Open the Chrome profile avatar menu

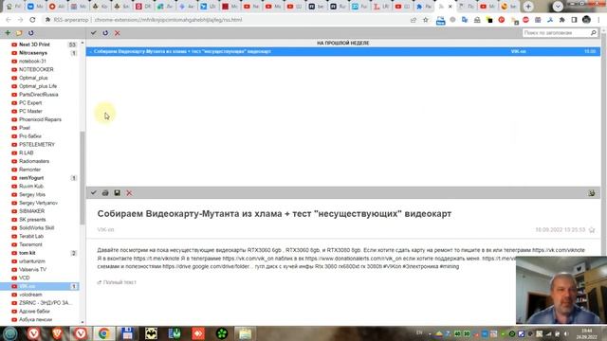[586, 20]
